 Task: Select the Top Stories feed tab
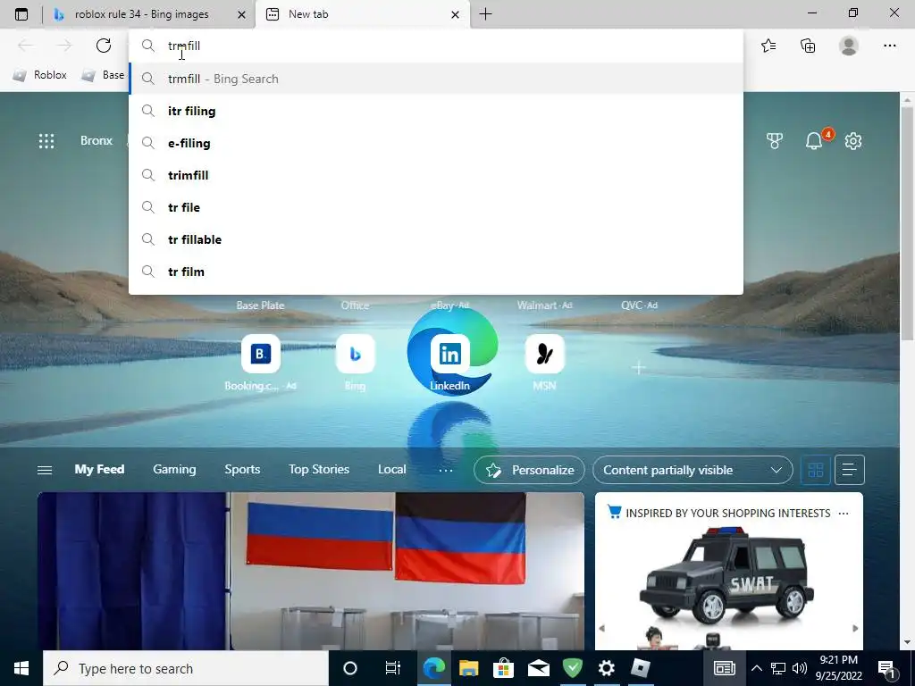[x=319, y=469]
